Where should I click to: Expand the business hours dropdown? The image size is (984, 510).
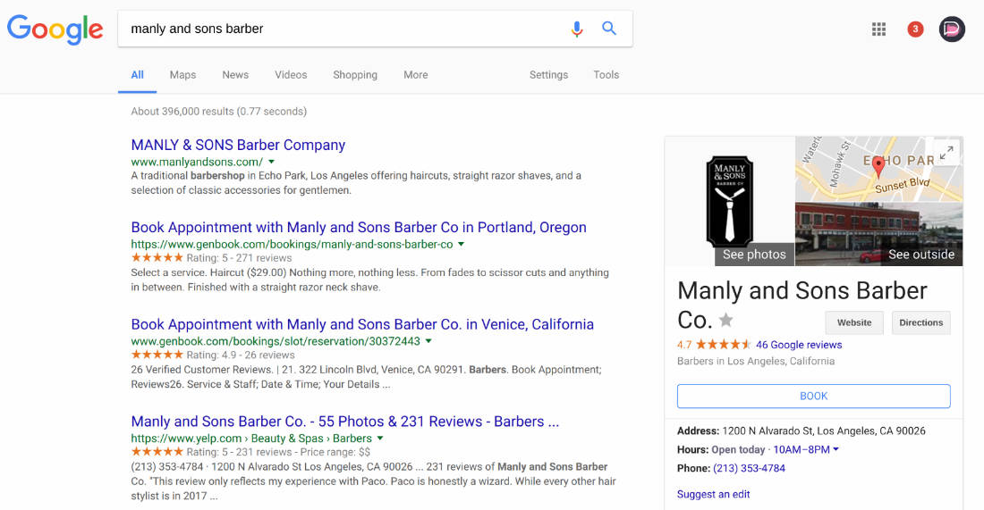pos(836,450)
